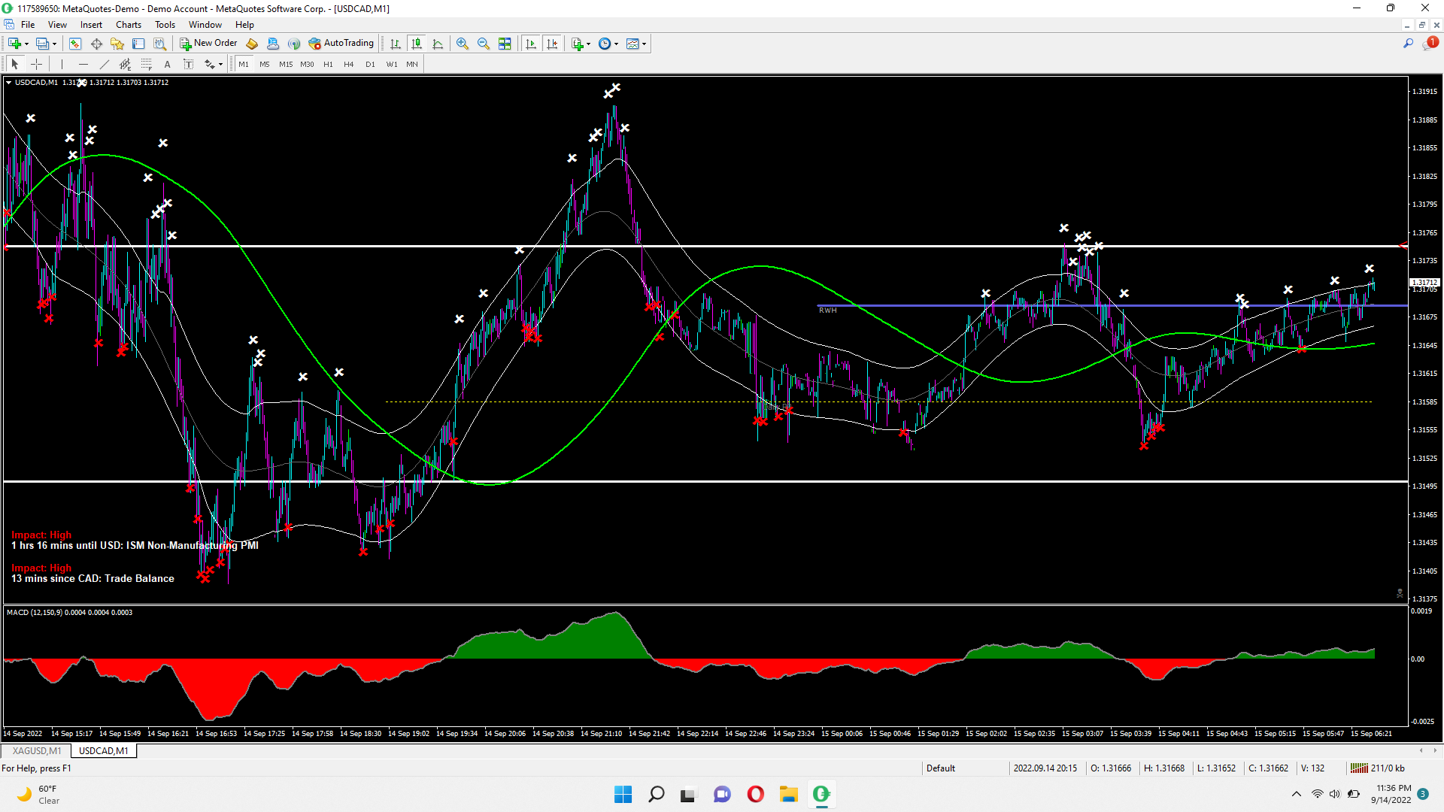Image resolution: width=1444 pixels, height=812 pixels.
Task: Select the Fibonacci retracement tool
Action: coord(147,65)
